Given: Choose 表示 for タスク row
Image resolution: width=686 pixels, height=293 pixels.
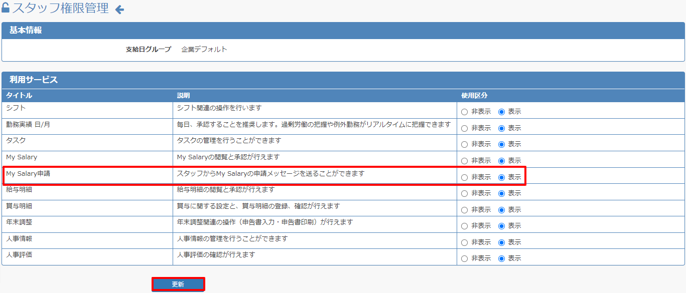Looking at the screenshot, I should 501,144.
